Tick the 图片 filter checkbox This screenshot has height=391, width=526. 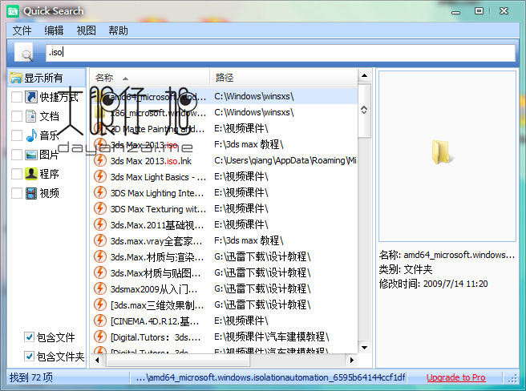tap(17, 155)
